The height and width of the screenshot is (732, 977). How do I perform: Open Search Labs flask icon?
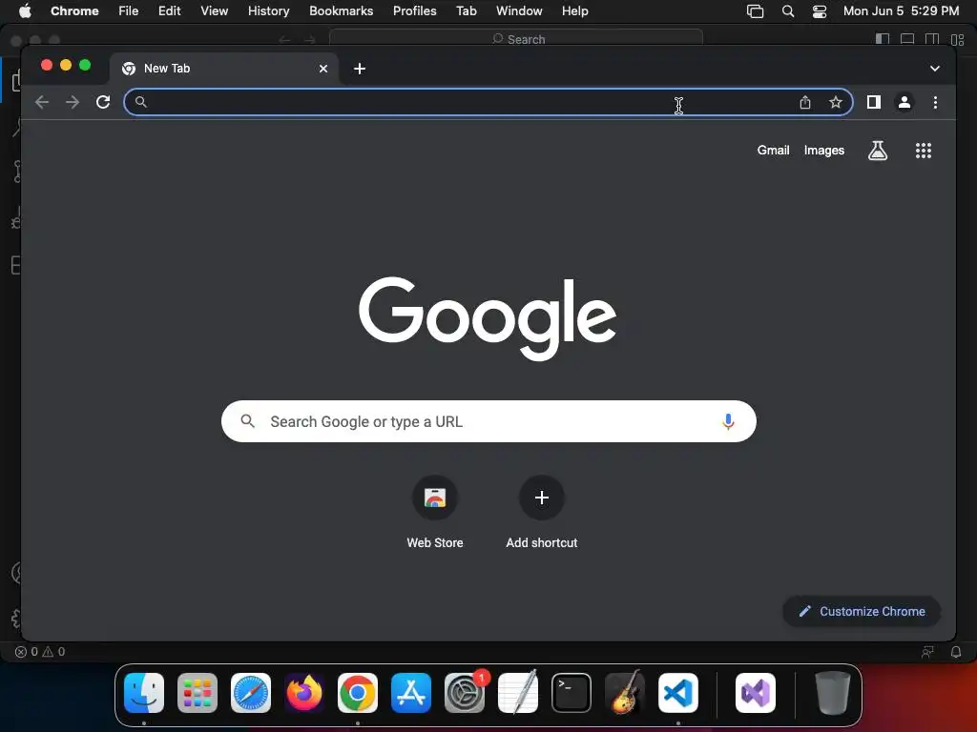tap(878, 150)
